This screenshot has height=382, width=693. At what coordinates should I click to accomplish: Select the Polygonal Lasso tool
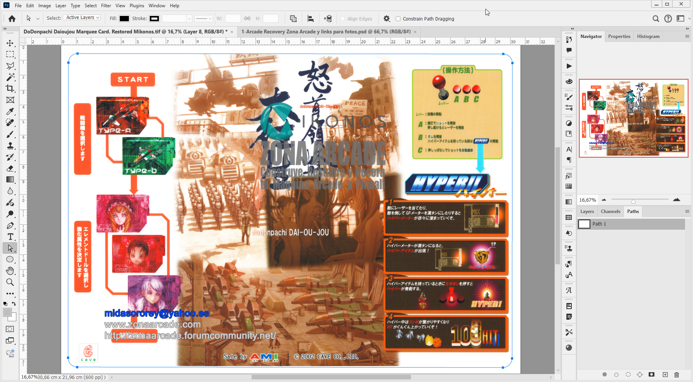click(10, 66)
